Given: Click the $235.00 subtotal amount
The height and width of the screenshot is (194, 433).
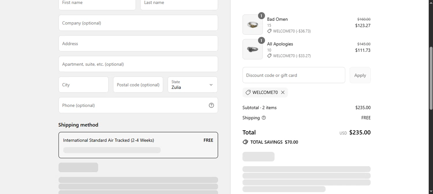Looking at the screenshot, I should [x=363, y=108].
